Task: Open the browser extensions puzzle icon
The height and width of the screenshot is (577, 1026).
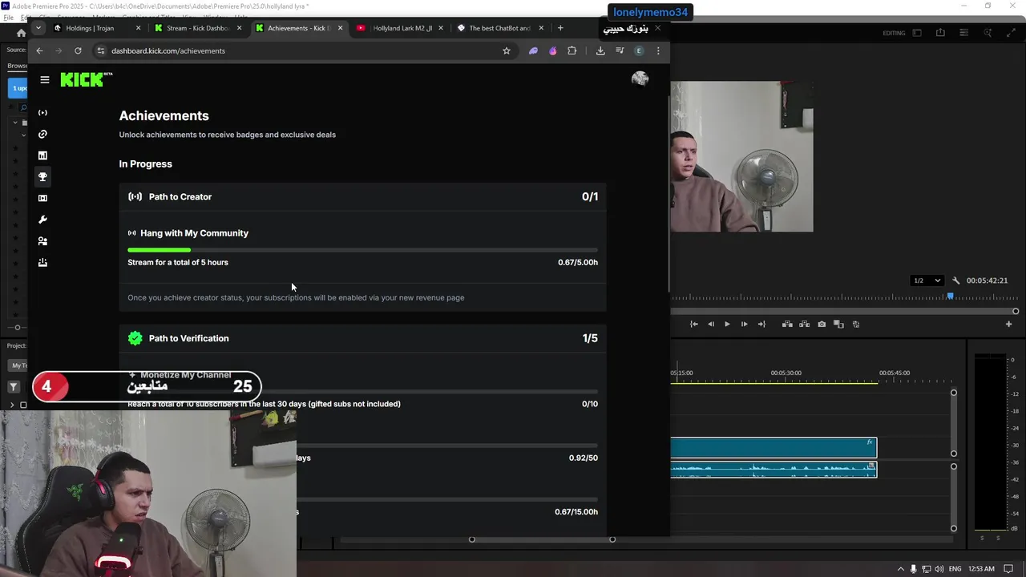Action: (572, 50)
